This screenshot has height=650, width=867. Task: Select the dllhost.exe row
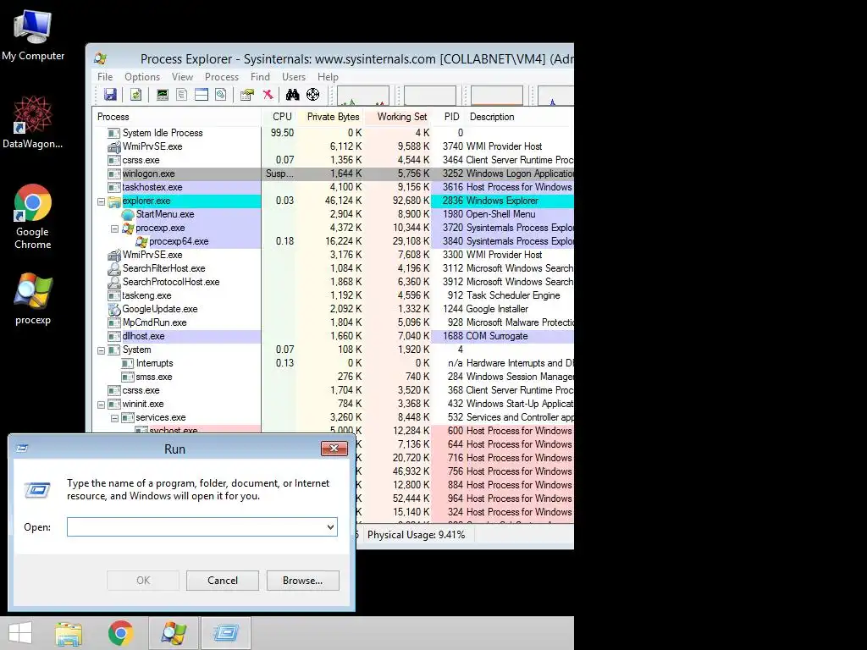point(333,336)
